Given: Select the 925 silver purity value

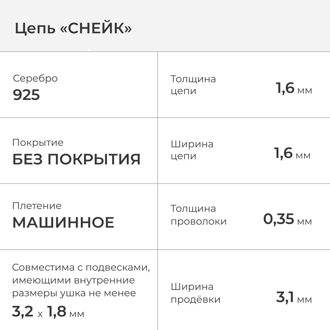Looking at the screenshot, I should tap(26, 95).
